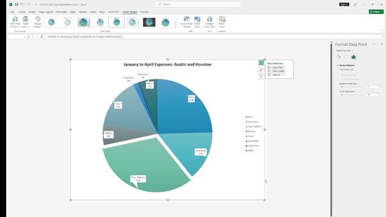Open the Insert tab
386x217 pixels.
tap(32, 12)
